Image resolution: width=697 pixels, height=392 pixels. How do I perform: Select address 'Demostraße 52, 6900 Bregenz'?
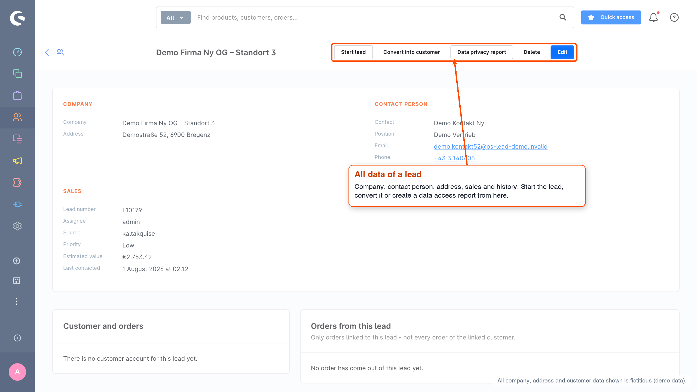click(166, 135)
